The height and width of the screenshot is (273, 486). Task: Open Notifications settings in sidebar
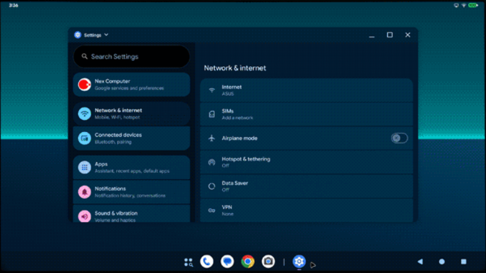131,192
